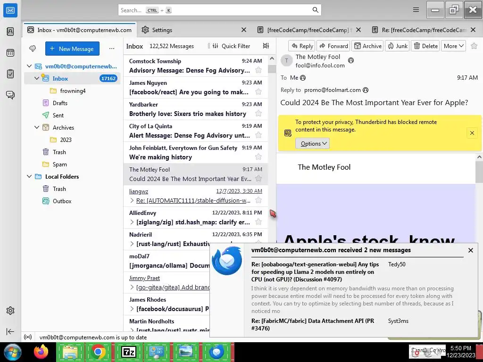
Task: Open Settings gear in spaces toolbar
Action: 10,311
